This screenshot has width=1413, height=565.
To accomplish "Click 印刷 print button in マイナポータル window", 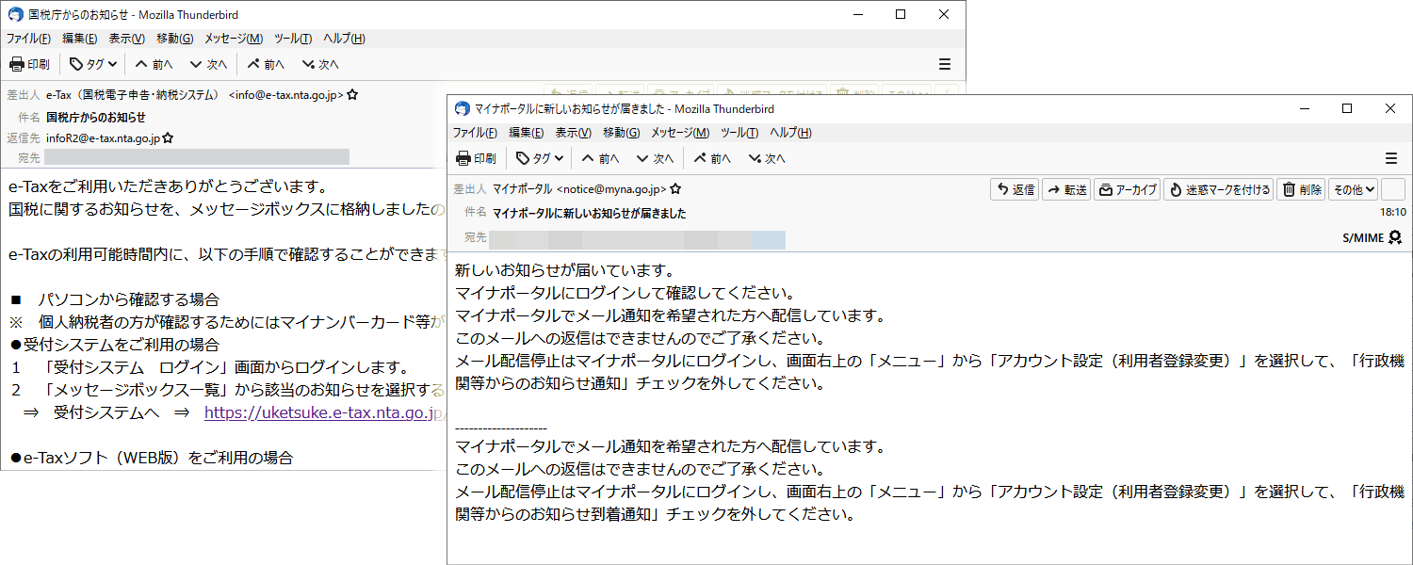I will 476,158.
